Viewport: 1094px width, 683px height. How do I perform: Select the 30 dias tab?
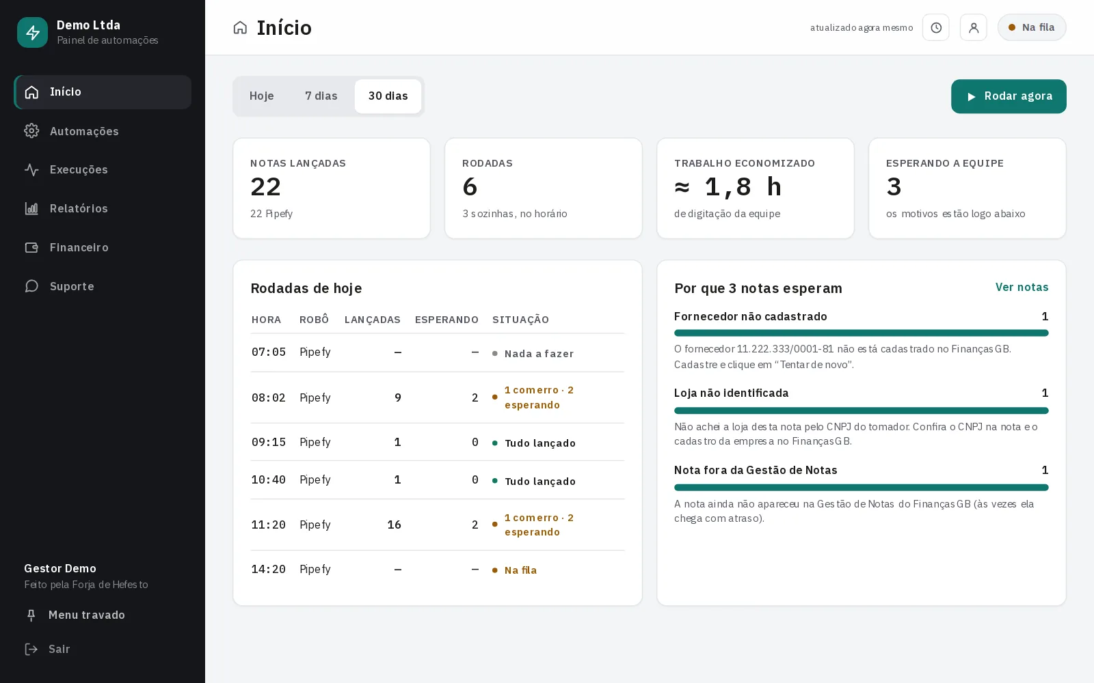pyautogui.click(x=388, y=96)
